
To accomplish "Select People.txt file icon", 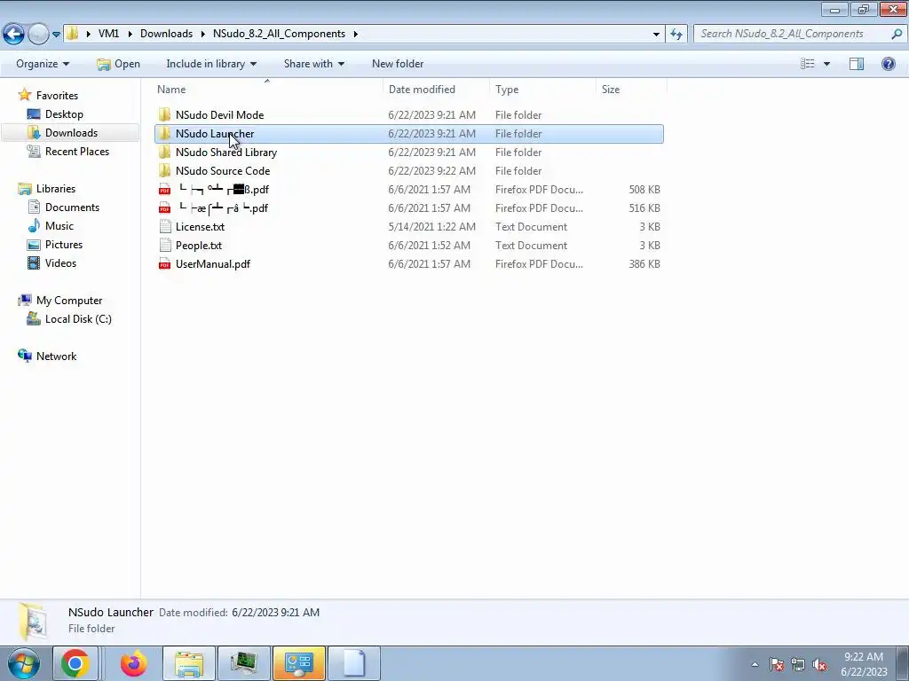I will click(164, 245).
